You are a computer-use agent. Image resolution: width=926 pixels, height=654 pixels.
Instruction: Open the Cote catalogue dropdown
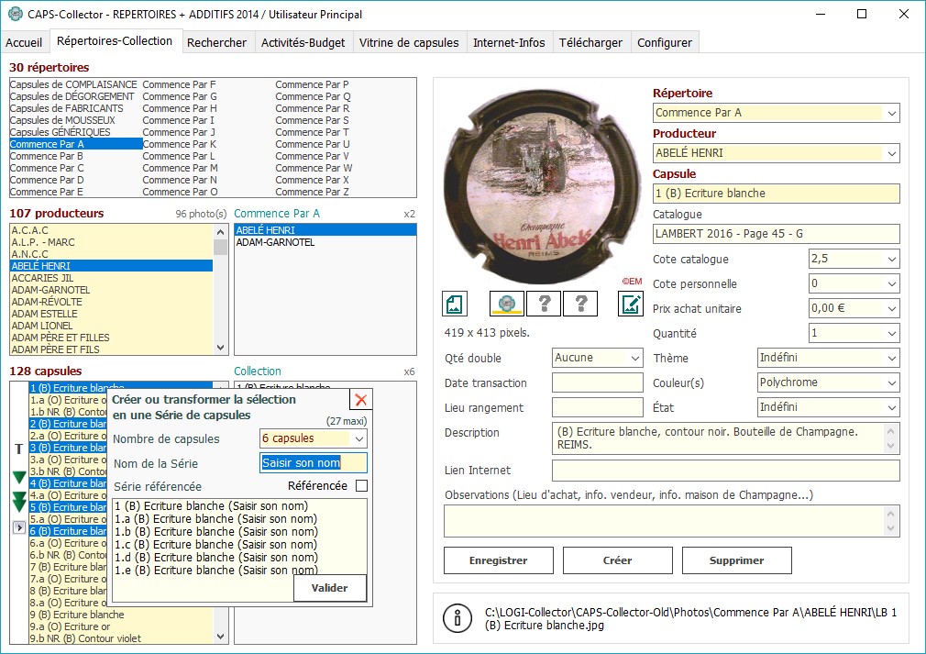coord(891,259)
